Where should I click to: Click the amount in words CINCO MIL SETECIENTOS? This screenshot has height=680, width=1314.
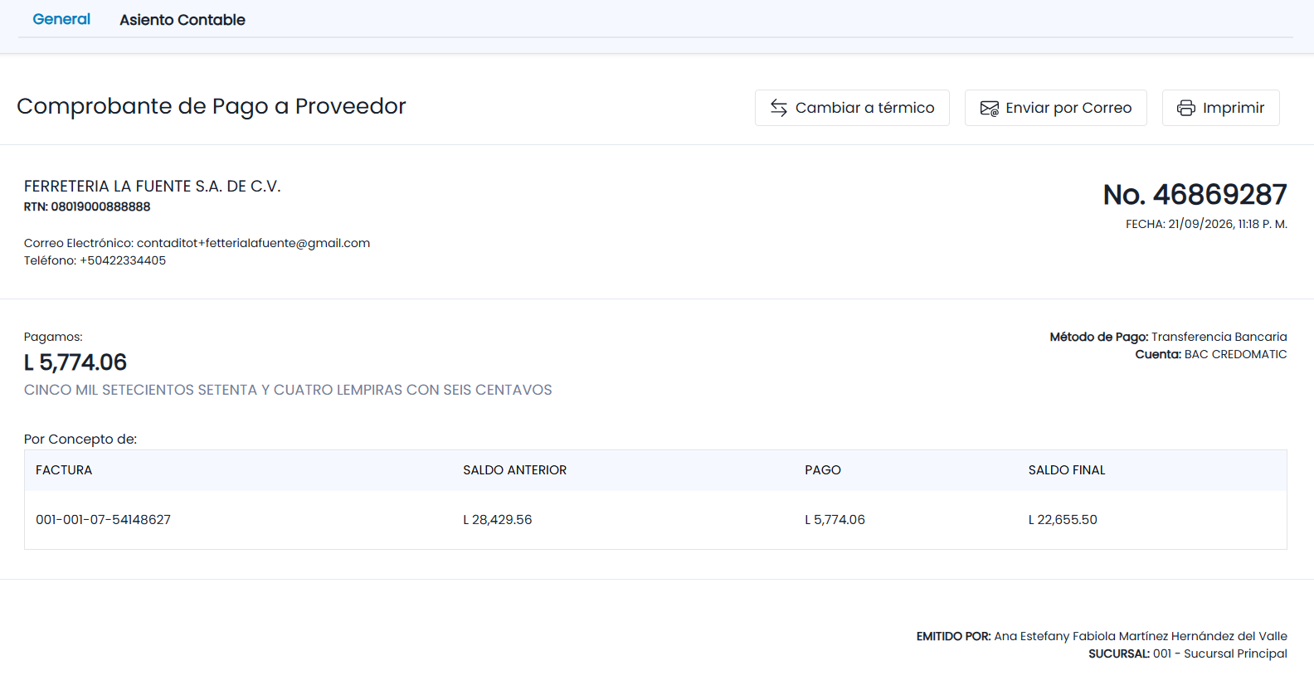coord(288,390)
